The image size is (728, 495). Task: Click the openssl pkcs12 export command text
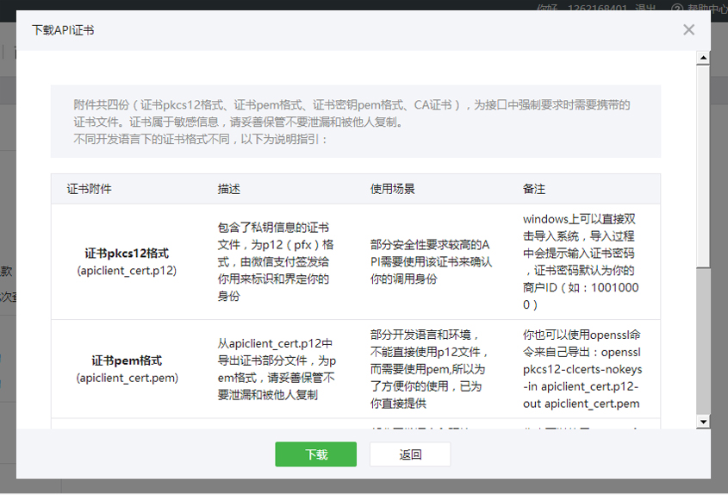point(582,369)
